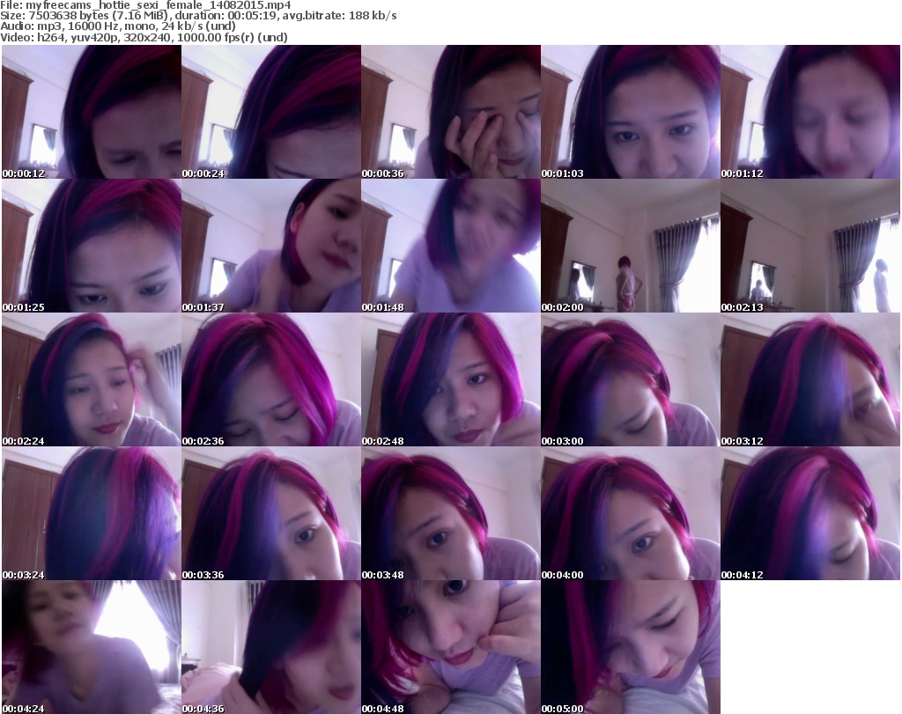The width and height of the screenshot is (902, 714).
Task: Pick the frame labeled 00:01:25
Action: click(92, 246)
